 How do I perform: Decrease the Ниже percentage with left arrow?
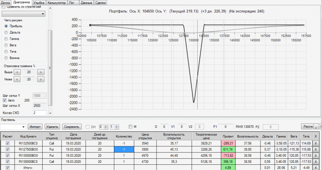(17, 79)
